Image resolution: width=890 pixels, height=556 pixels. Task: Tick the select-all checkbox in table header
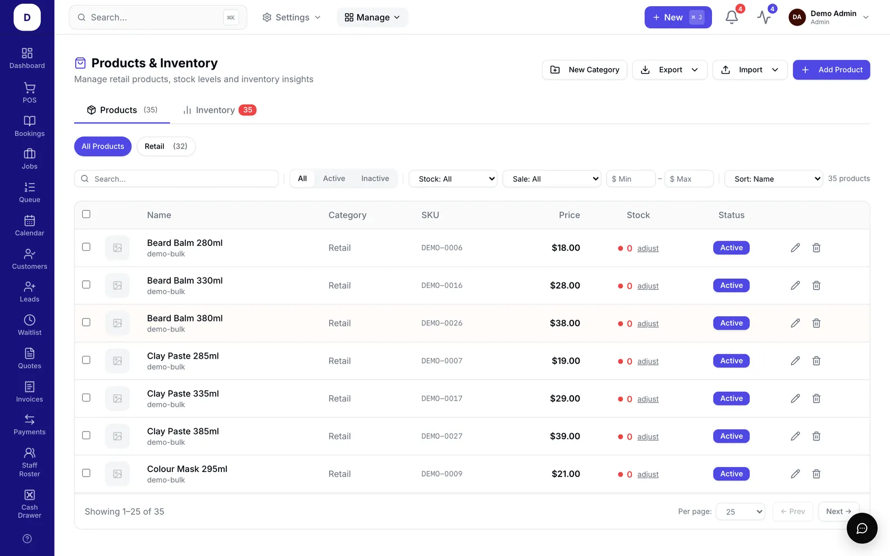tap(86, 214)
